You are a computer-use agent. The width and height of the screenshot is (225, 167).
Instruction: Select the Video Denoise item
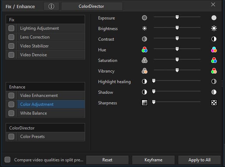[x=33, y=55]
